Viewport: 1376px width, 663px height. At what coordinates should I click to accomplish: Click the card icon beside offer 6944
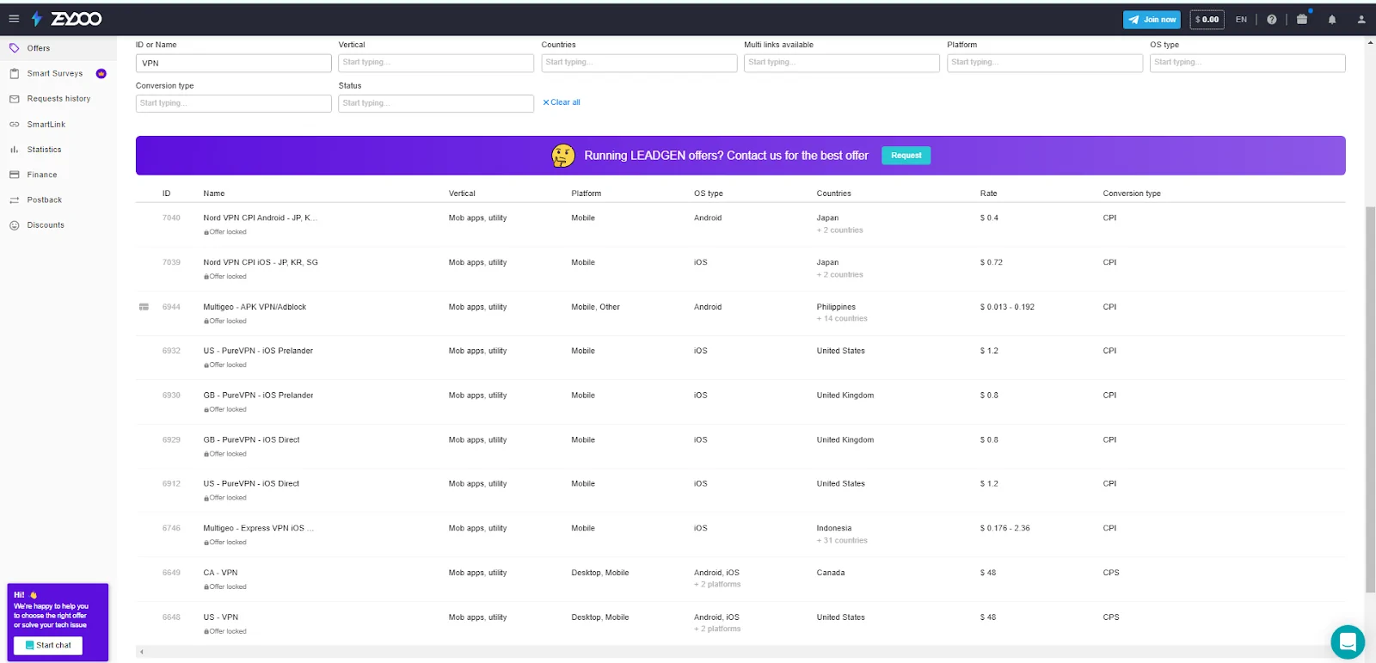(144, 307)
